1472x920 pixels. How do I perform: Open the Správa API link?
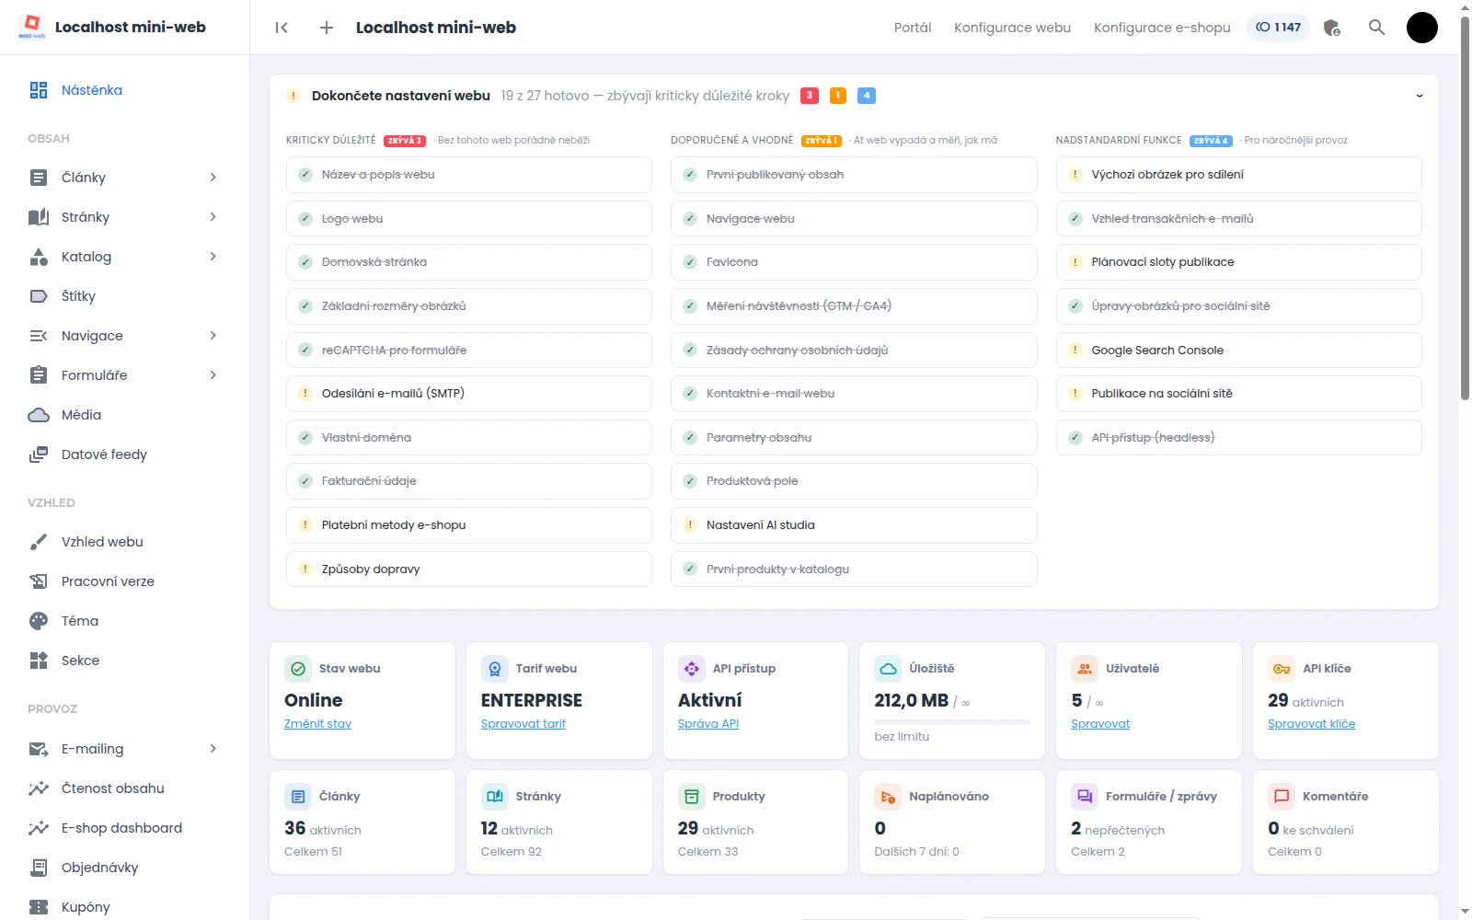[x=708, y=724]
